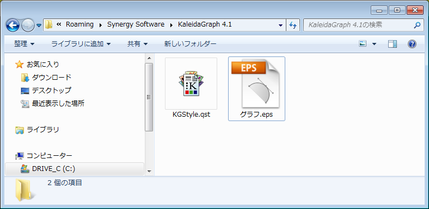Open the recent pages dropdown arrow
This screenshot has height=209, width=429.
click(x=39, y=26)
